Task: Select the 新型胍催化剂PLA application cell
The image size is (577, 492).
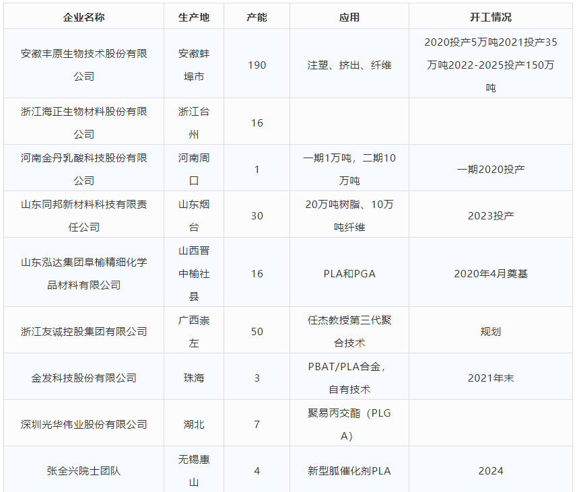Action: pos(349,470)
